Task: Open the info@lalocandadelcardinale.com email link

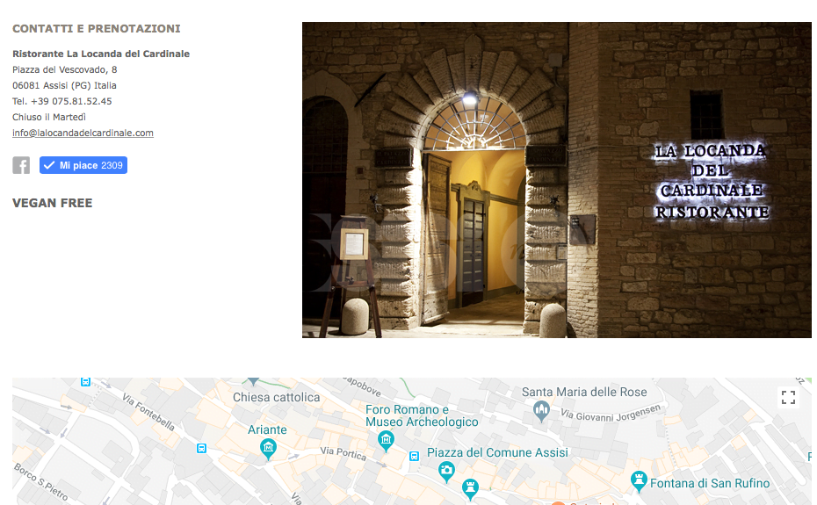Action: (83, 133)
